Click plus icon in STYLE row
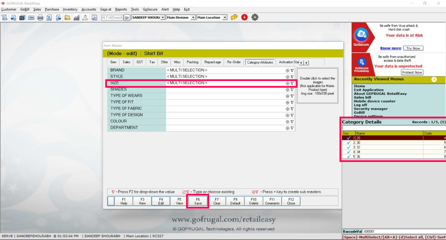Viewport: 446px width, 240px height. [x=287, y=76]
